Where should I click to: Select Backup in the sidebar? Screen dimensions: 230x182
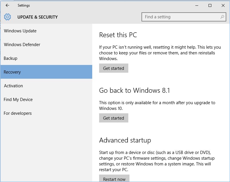46,58
